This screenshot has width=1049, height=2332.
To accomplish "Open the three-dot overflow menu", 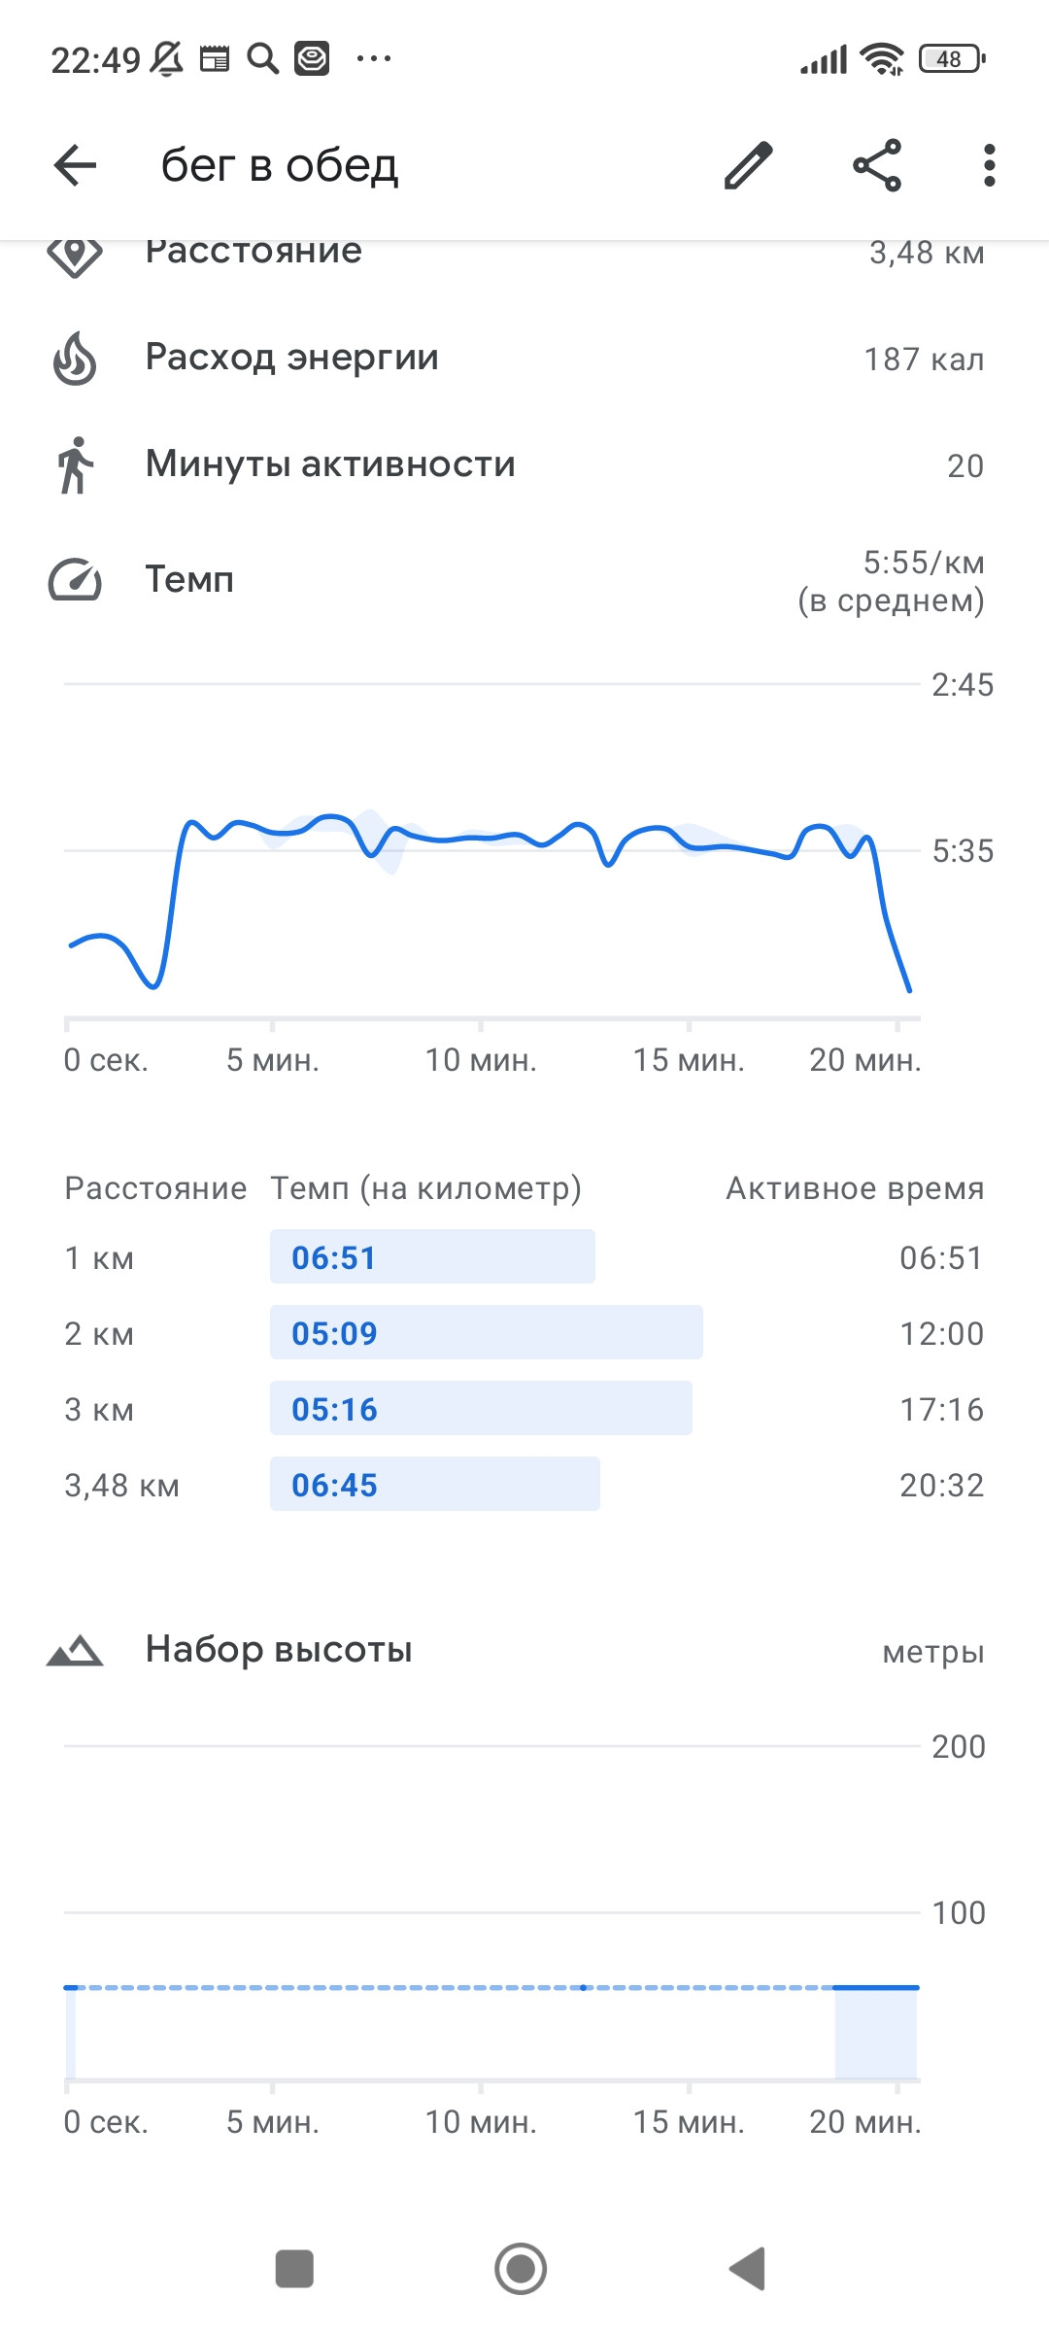I will pos(989,165).
